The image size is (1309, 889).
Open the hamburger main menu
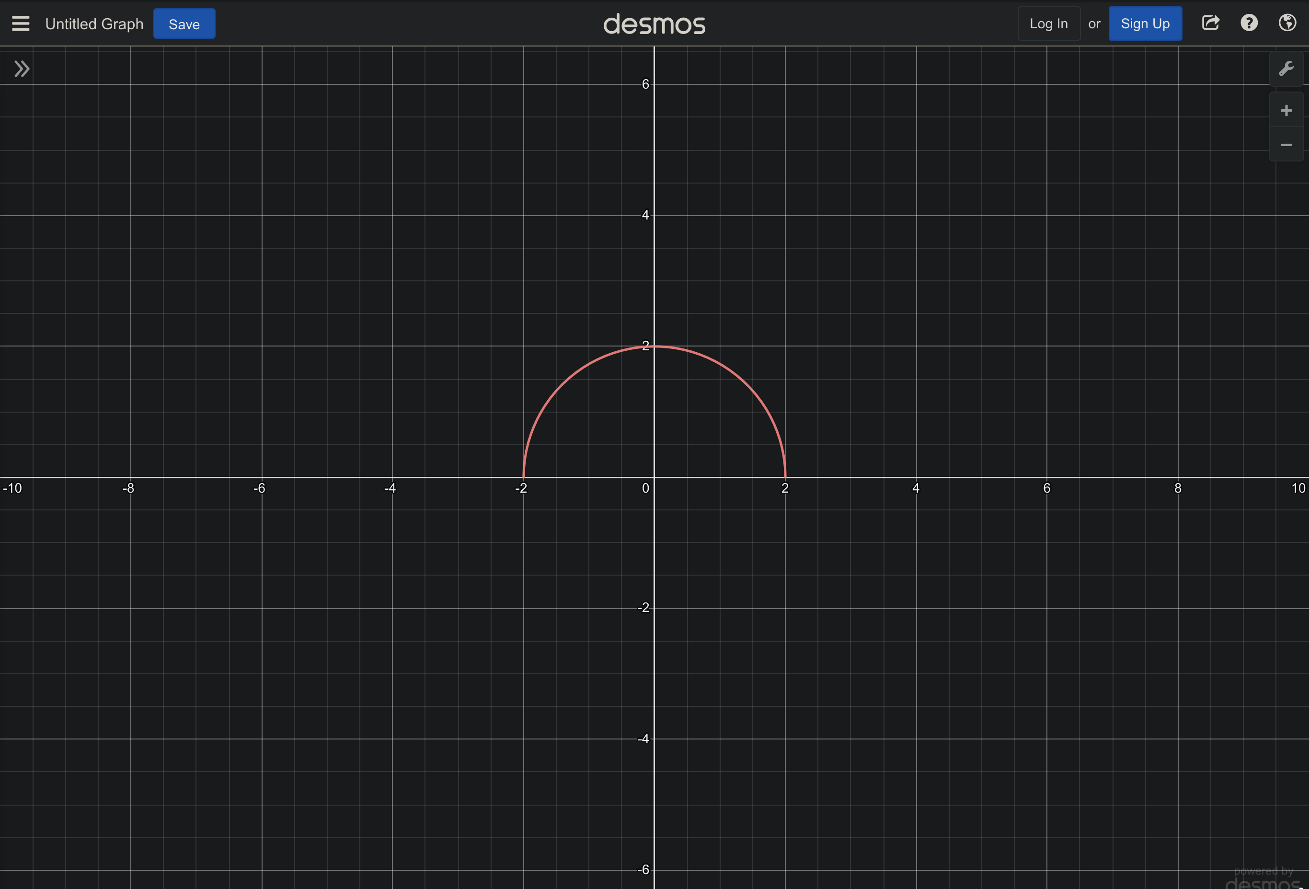click(20, 23)
